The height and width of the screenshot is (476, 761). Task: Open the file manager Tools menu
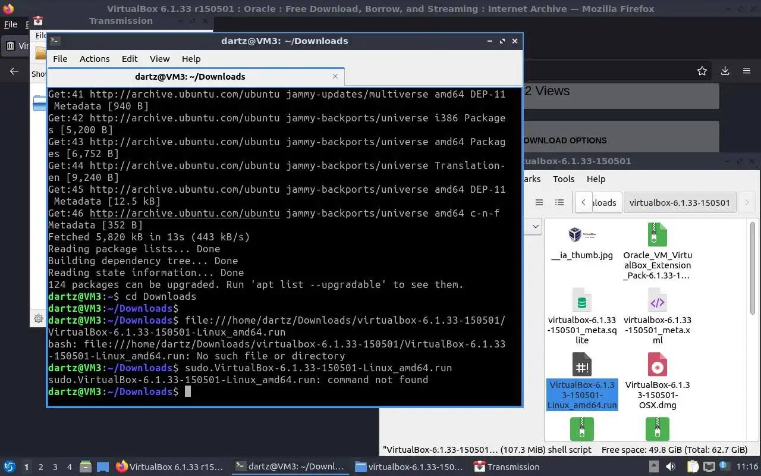point(564,178)
